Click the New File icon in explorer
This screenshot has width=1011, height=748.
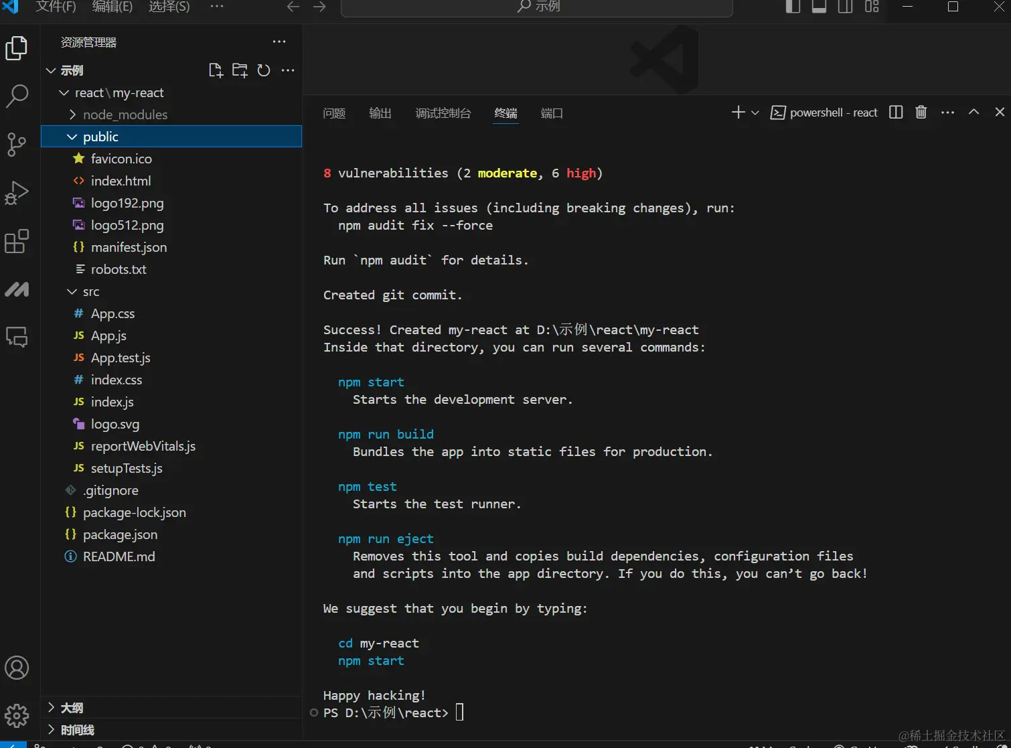pyautogui.click(x=216, y=70)
